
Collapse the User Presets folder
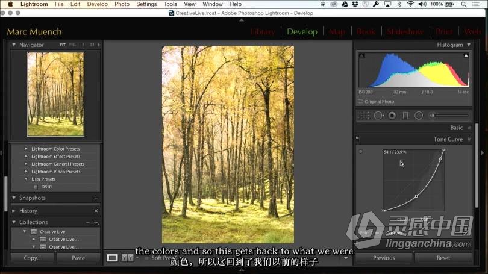click(x=26, y=179)
